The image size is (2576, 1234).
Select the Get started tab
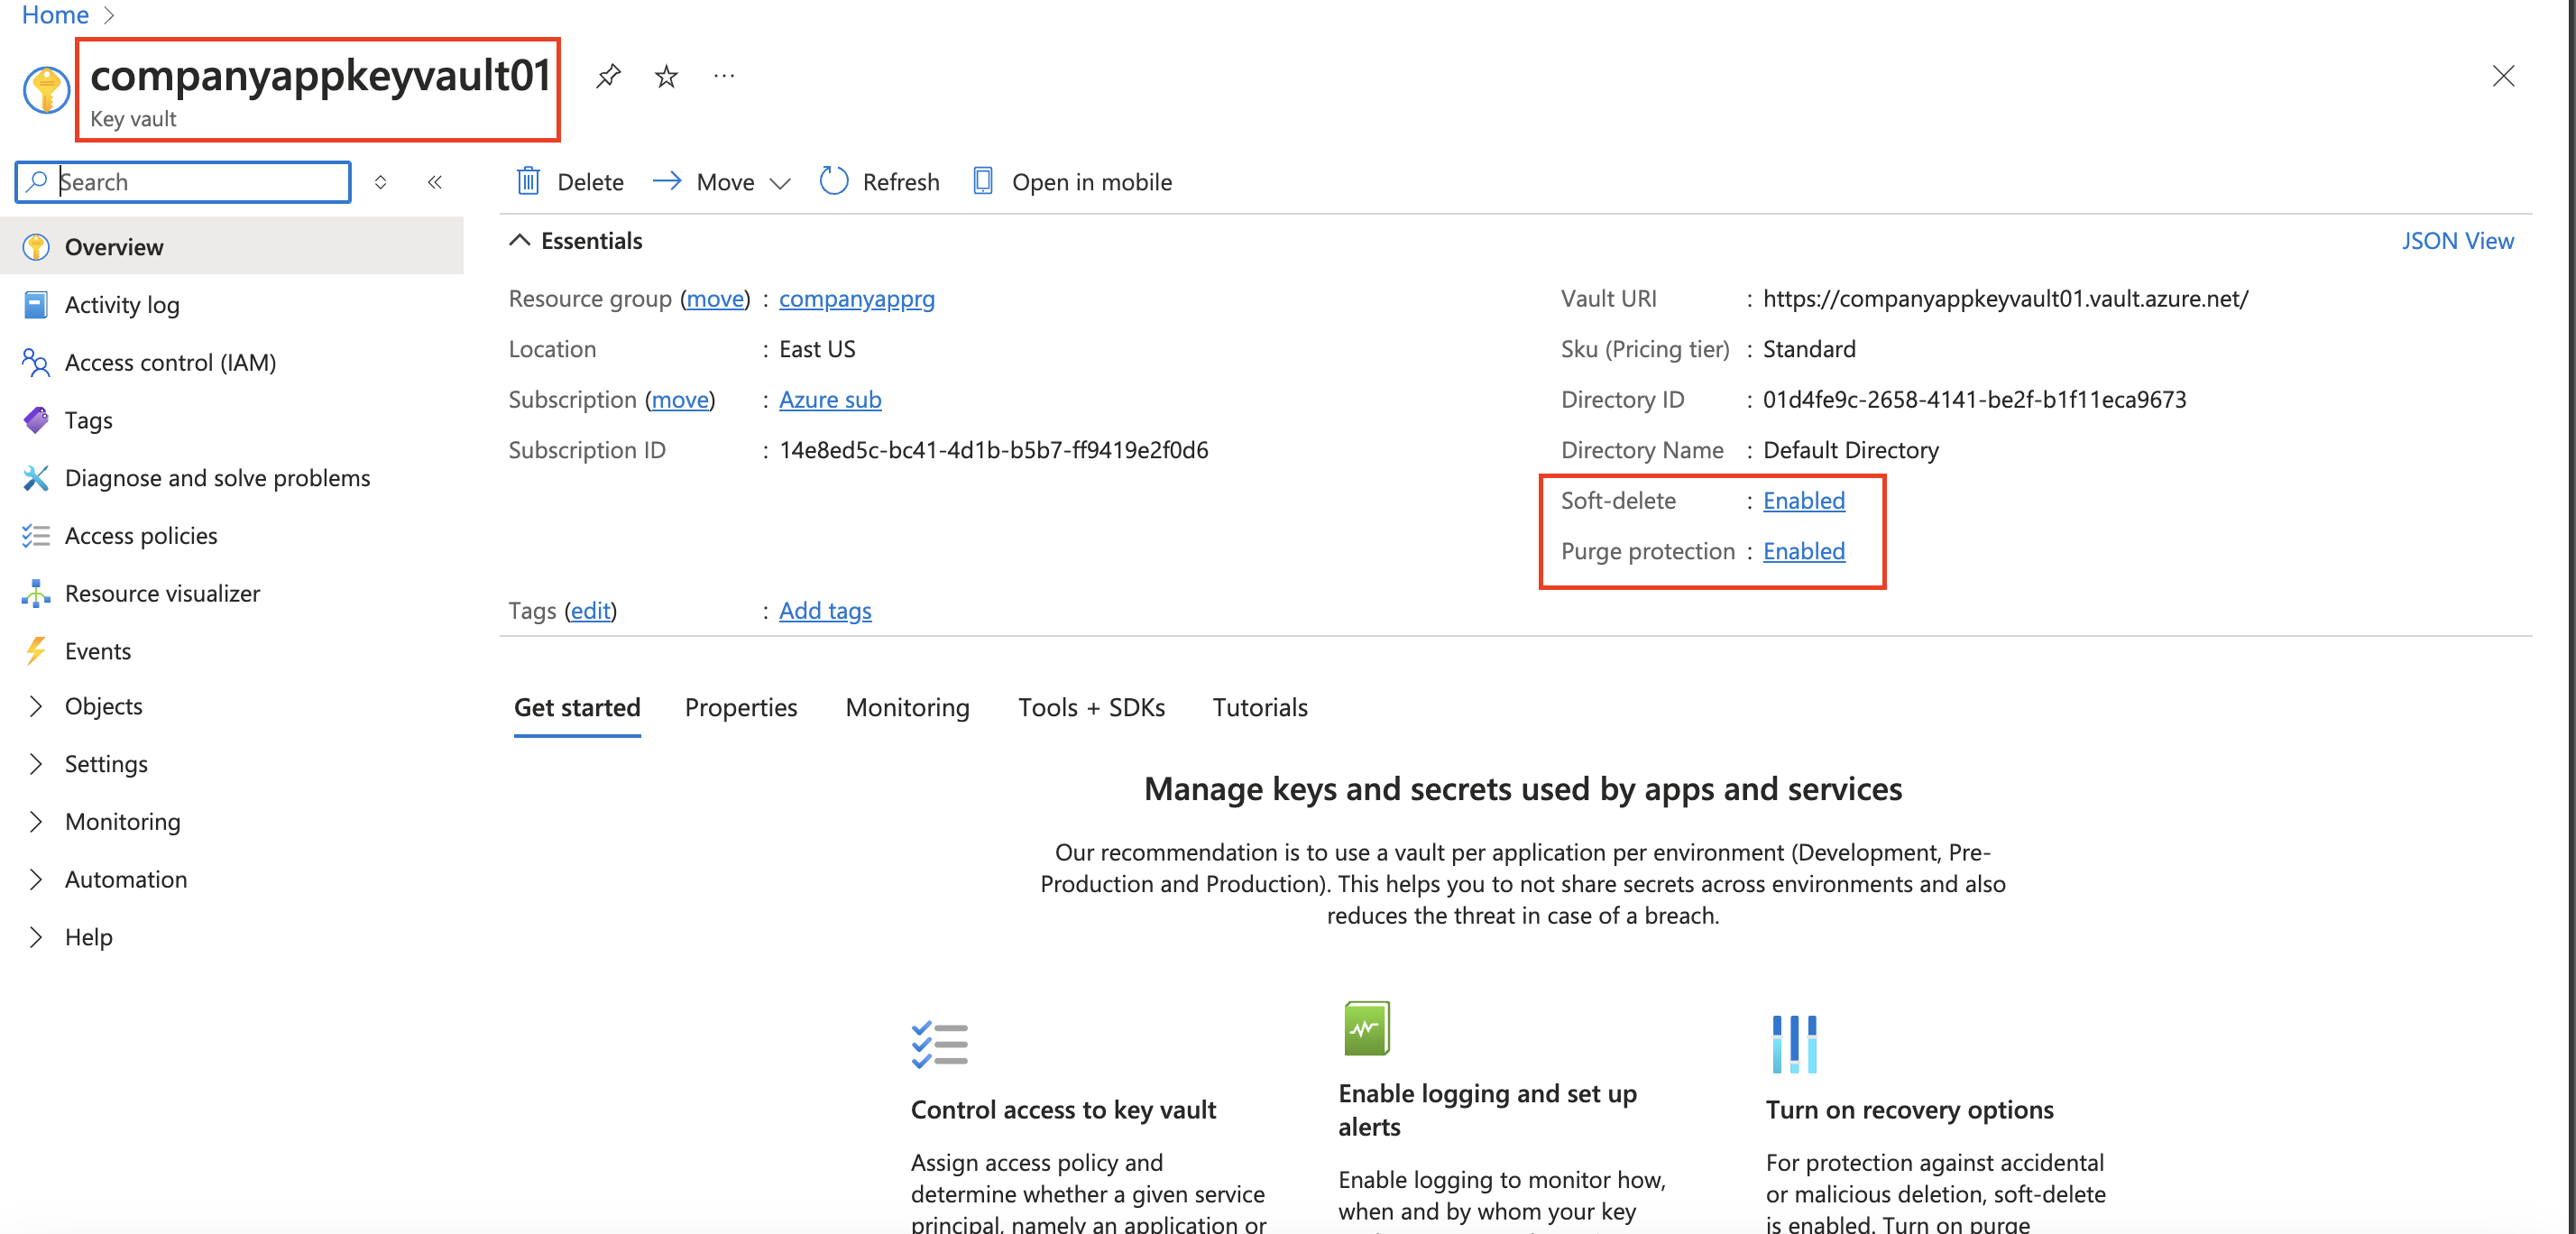(577, 707)
